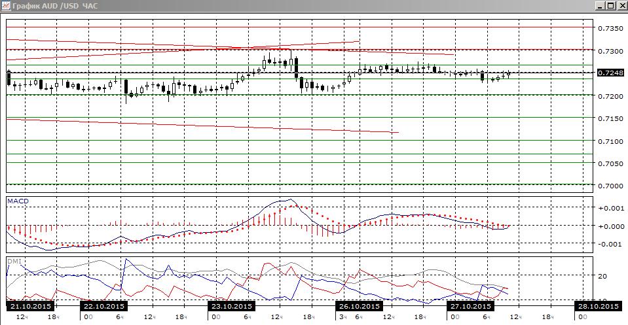Screen dimensions: 628x325
Task: Click the 0.7050 price axis label
Action: click(x=610, y=163)
